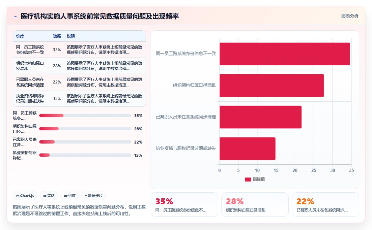
Task: Click y-axis label 执业资格与职称记录过期或缺失
Action: click(186, 148)
